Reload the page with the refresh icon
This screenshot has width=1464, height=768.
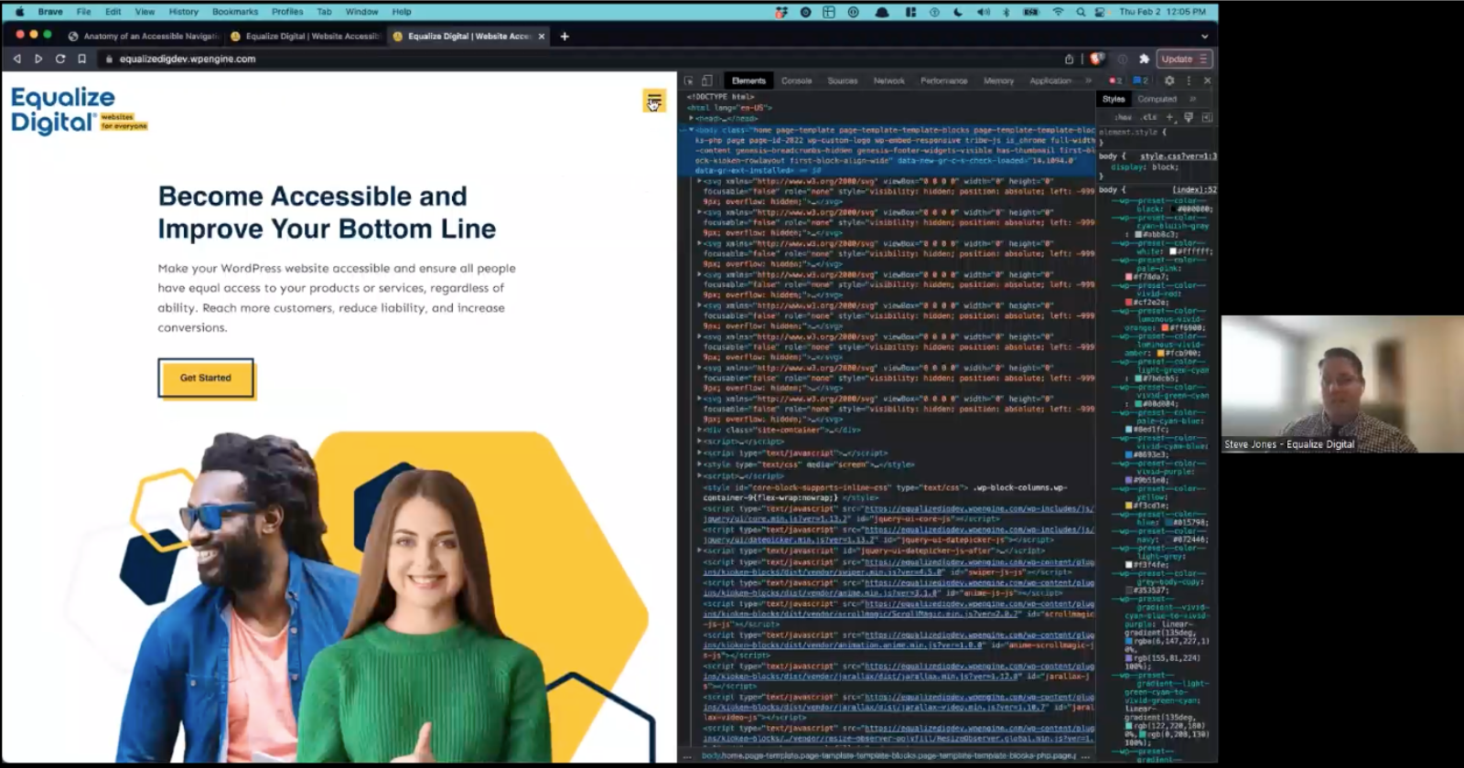[60, 59]
